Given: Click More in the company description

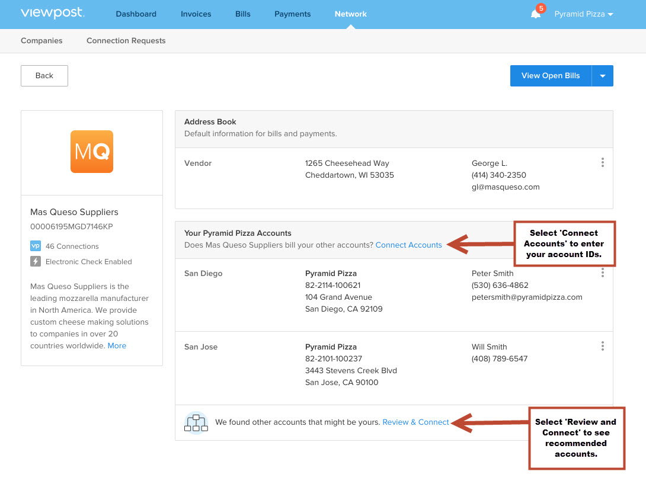Looking at the screenshot, I should [x=117, y=345].
